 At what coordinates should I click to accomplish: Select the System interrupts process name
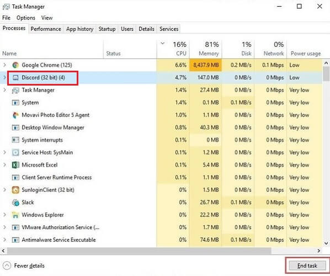point(42,140)
